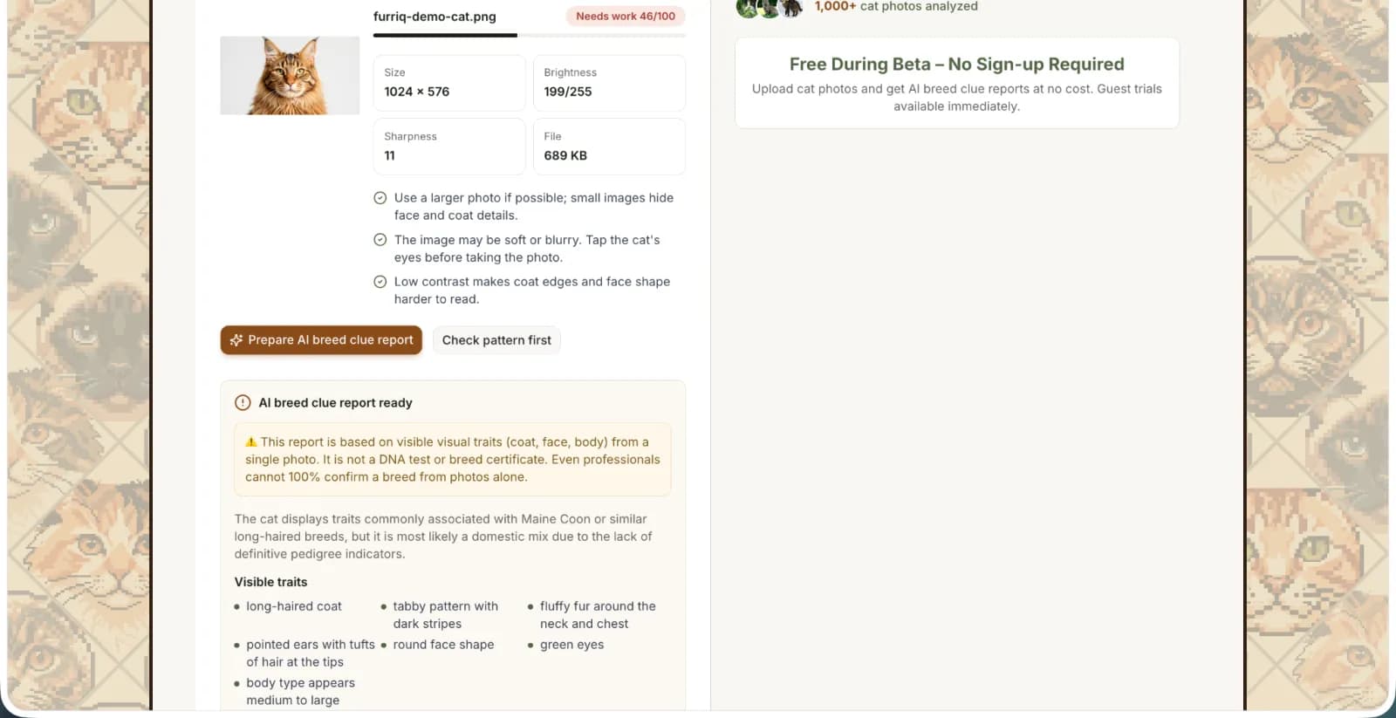Click the Prepare AI breed clue report button

tap(321, 340)
